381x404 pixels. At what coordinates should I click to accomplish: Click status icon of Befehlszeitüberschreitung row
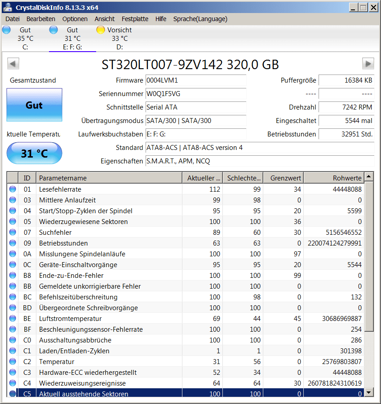click(x=13, y=297)
